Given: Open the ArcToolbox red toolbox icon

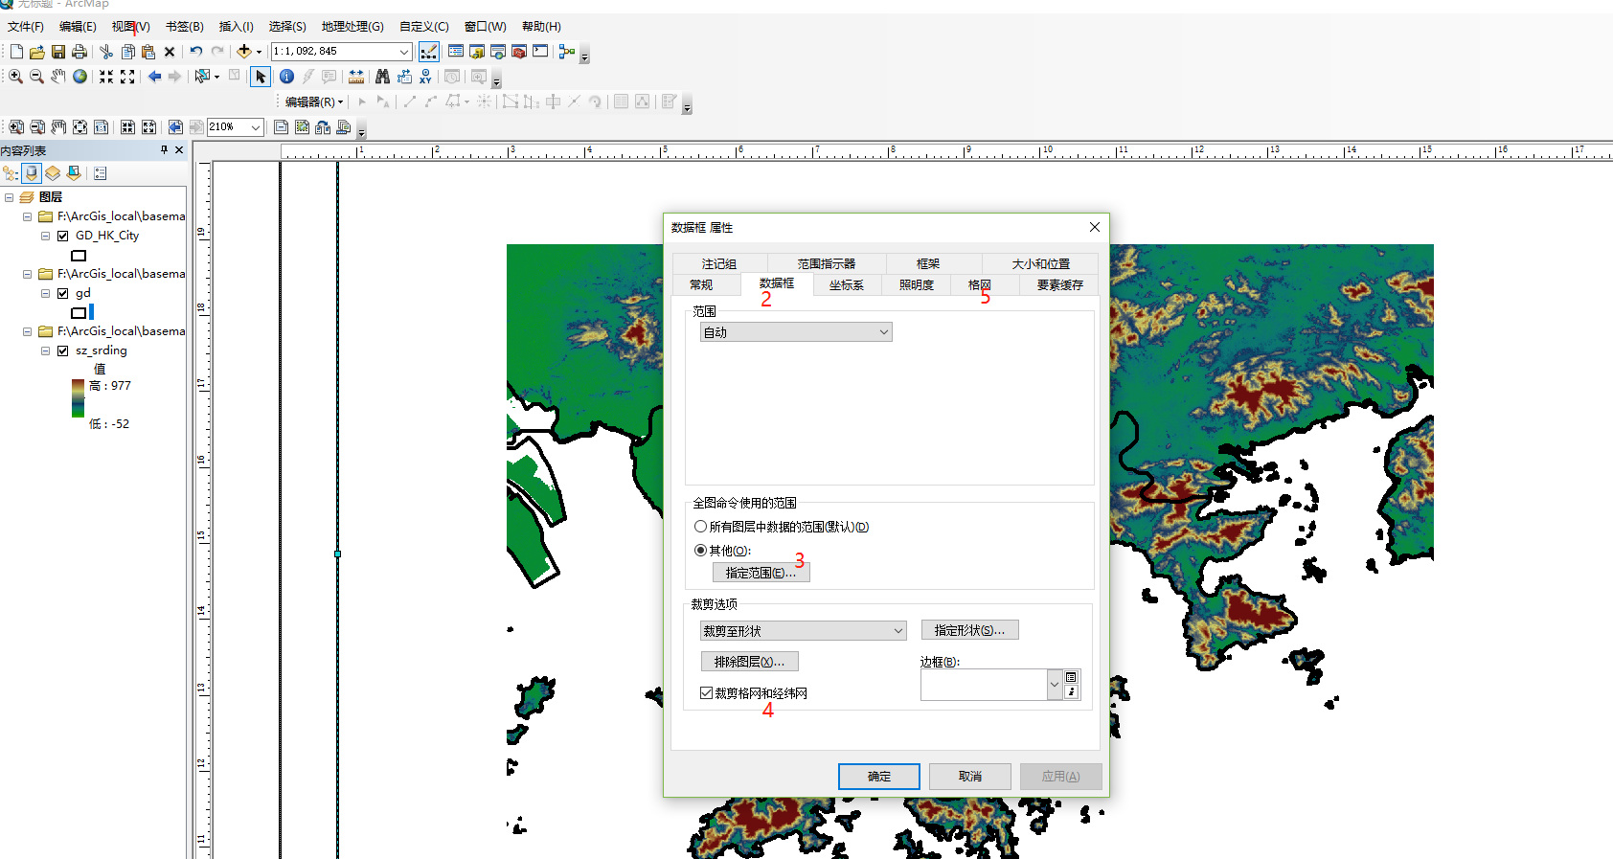Looking at the screenshot, I should 519,52.
